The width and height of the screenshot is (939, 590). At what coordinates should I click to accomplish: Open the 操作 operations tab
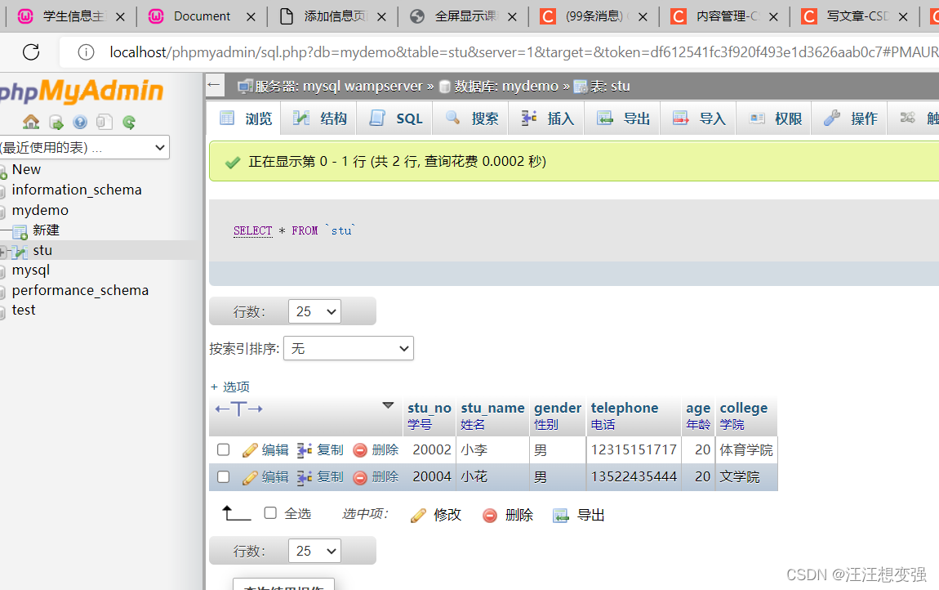850,118
